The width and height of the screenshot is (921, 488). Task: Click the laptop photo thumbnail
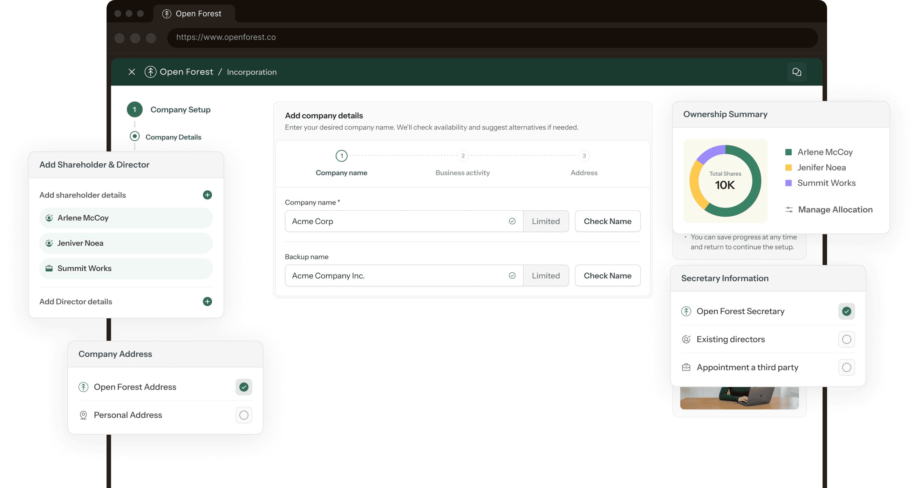pyautogui.click(x=739, y=398)
